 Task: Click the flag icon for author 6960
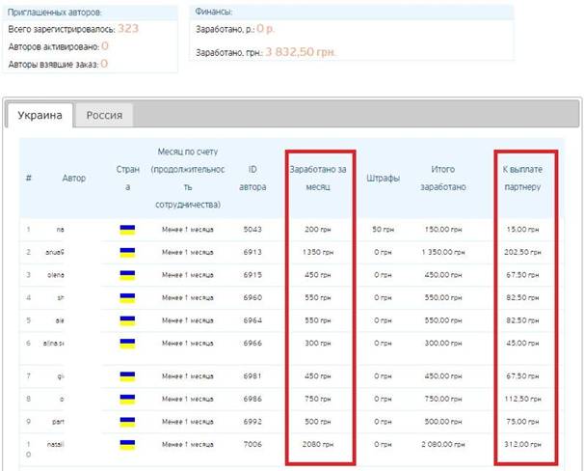tap(127, 298)
